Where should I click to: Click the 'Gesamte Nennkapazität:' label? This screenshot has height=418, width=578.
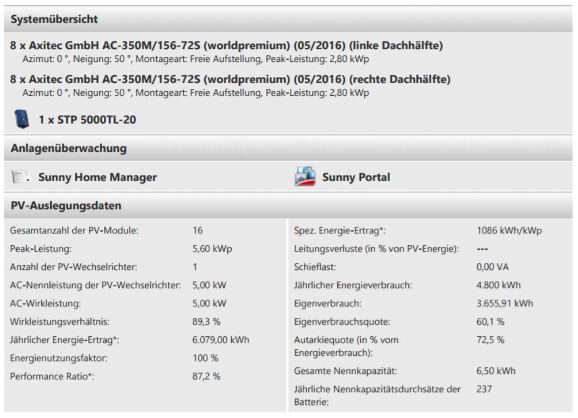coord(346,372)
